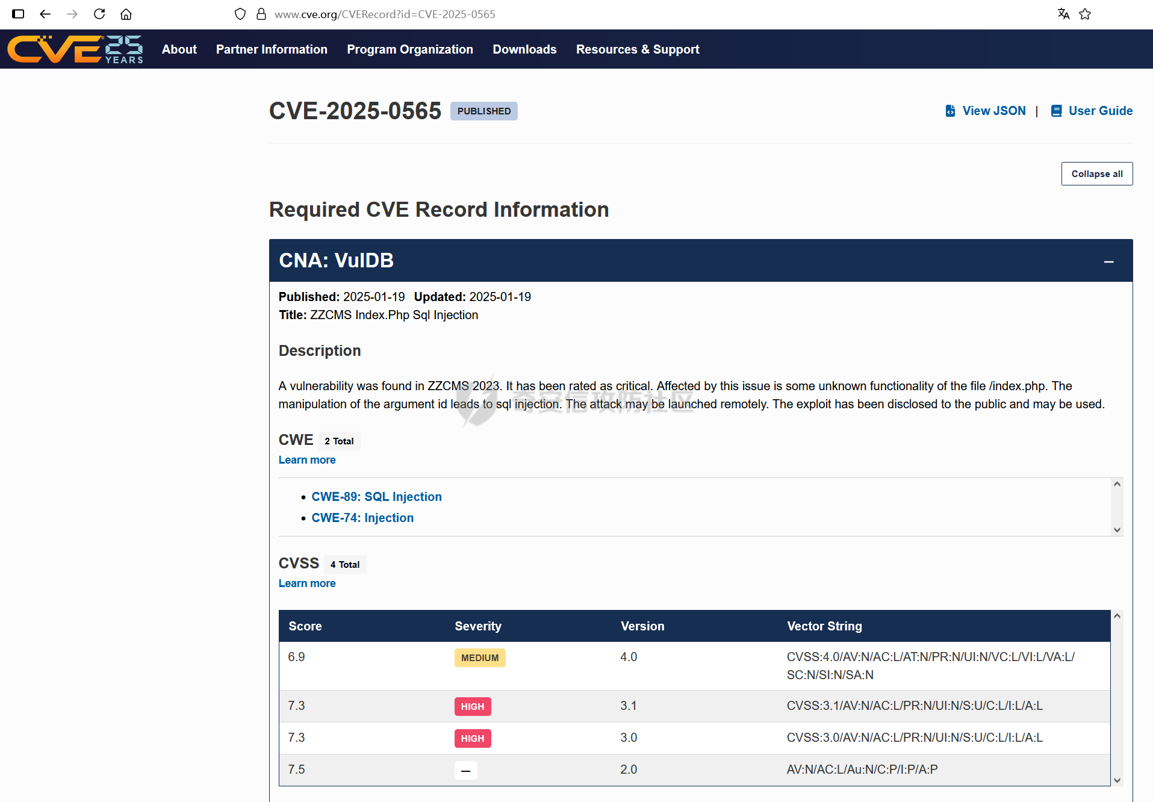
Task: Click the score value 7.5
Action: click(296, 769)
